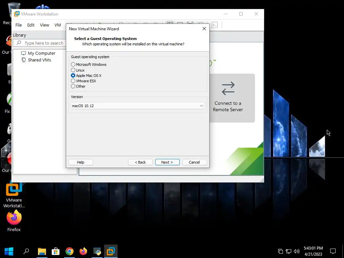Open the File menu in VMware Workstation
Viewport: 344px width, 258px height.
19,25
